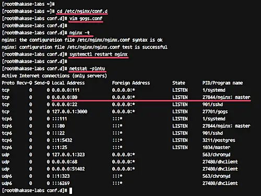Viewport: 261px width, 196px height.
Task: Click the 'netstat -plntu' command
Action: (x=87, y=69)
